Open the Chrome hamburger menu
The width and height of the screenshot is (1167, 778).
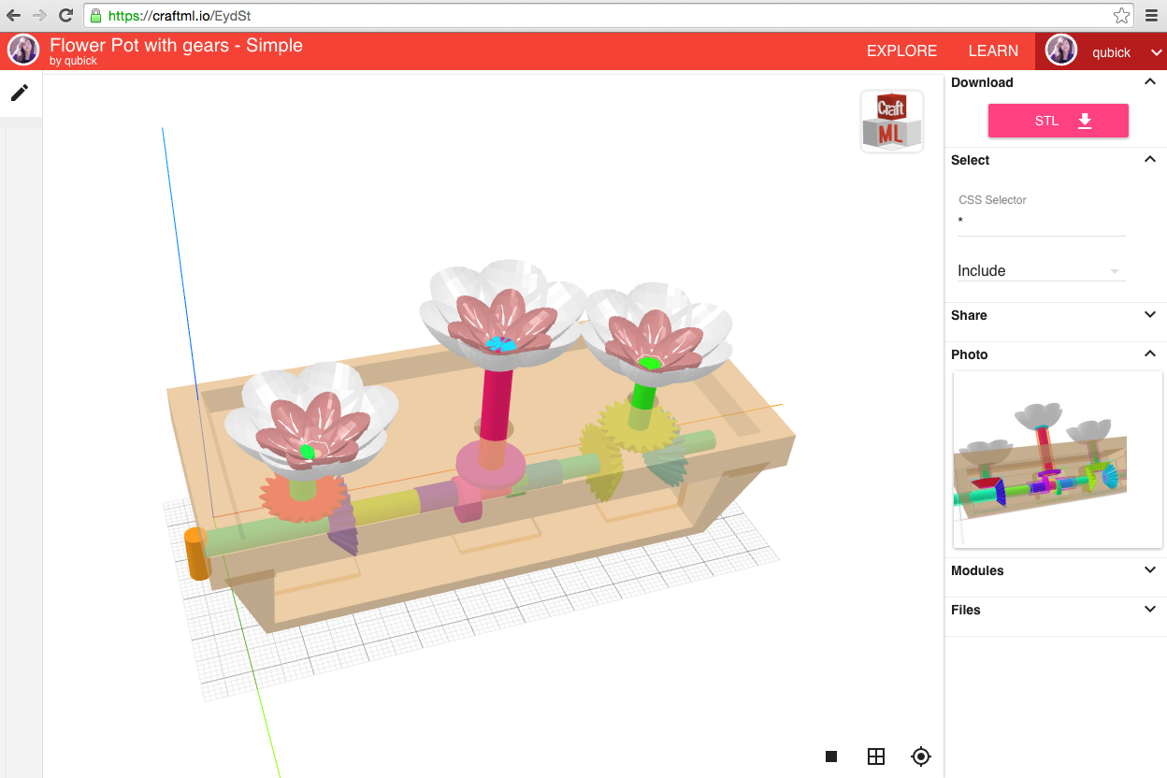(1151, 16)
